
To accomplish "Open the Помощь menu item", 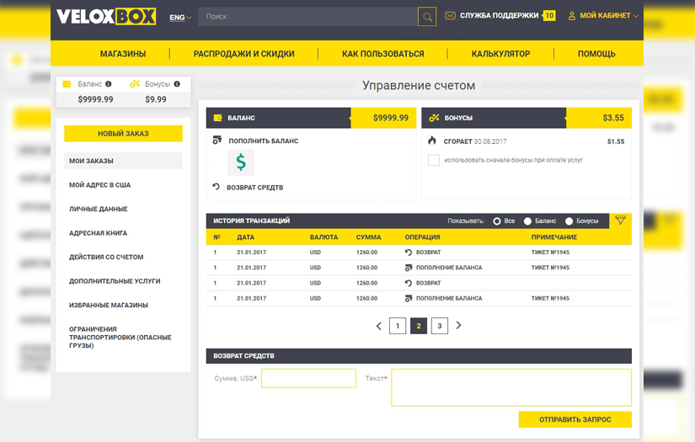I will pos(596,54).
